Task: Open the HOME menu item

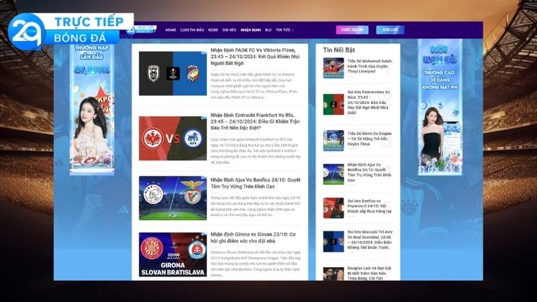Action: coord(170,30)
